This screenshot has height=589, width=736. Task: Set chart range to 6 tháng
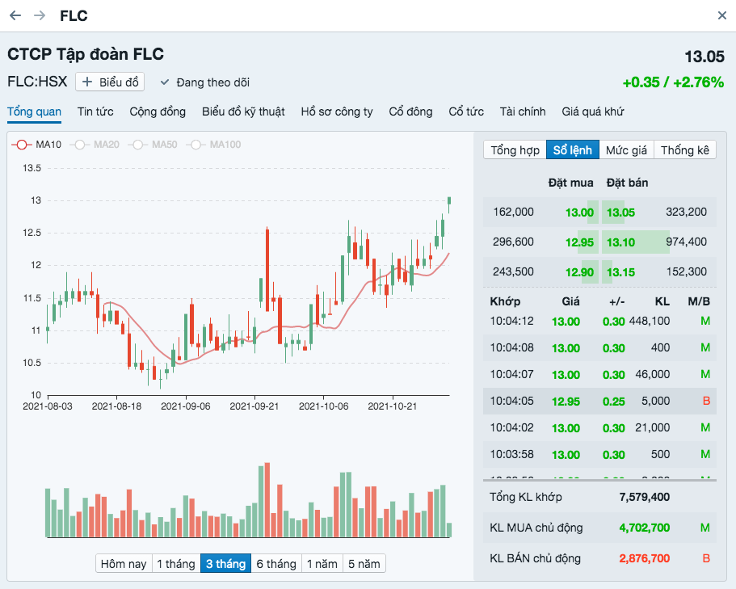(x=276, y=564)
